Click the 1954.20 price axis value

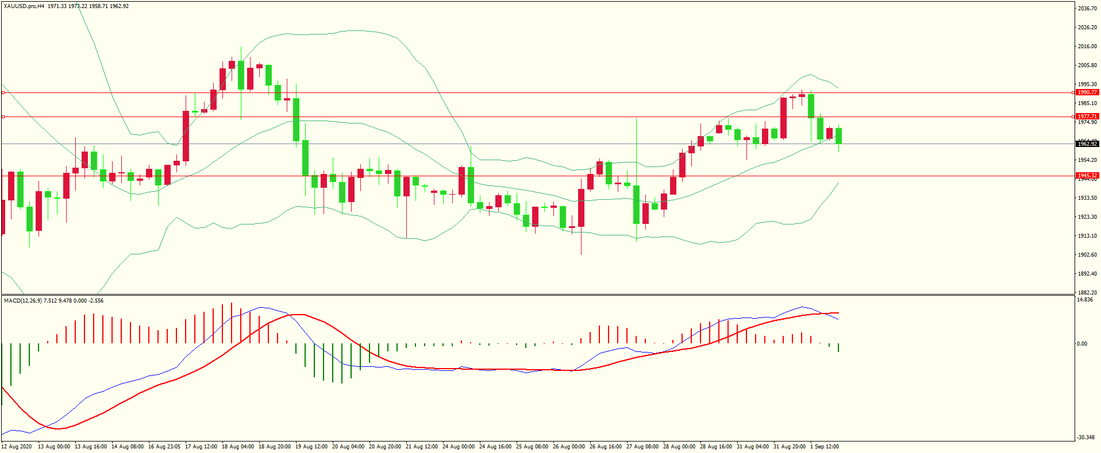(1087, 160)
